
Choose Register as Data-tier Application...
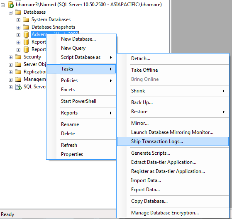pos(173,171)
